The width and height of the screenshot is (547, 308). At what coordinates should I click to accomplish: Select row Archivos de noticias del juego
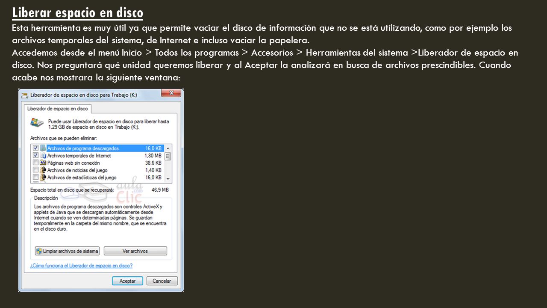pos(98,170)
